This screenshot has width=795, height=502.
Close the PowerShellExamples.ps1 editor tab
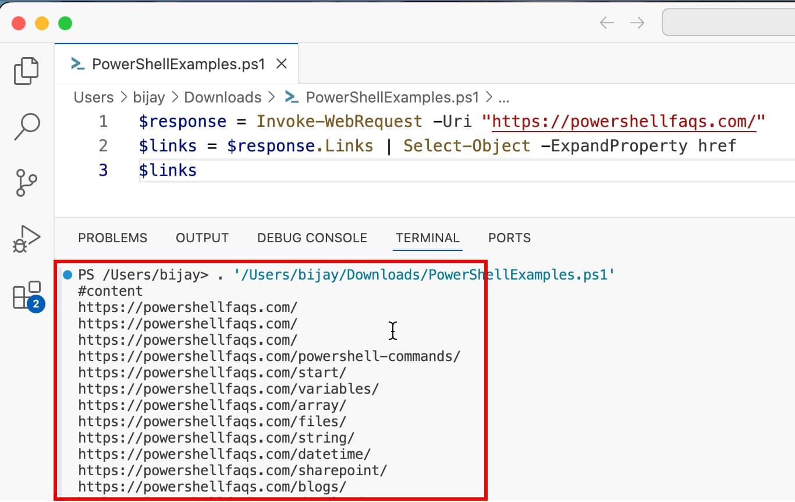[x=282, y=64]
